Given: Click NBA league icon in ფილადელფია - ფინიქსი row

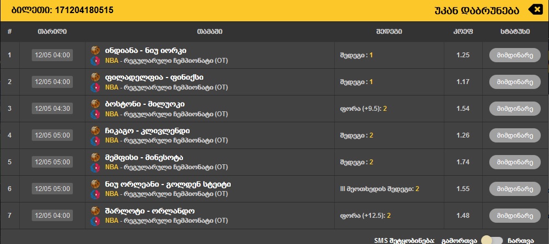Looking at the screenshot, I should coord(95,87).
